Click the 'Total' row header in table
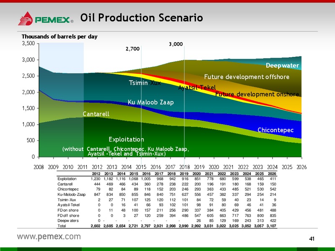This screenshot has width=335, height=251. (62, 226)
